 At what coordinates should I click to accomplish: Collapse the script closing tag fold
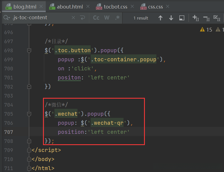(x=29, y=150)
